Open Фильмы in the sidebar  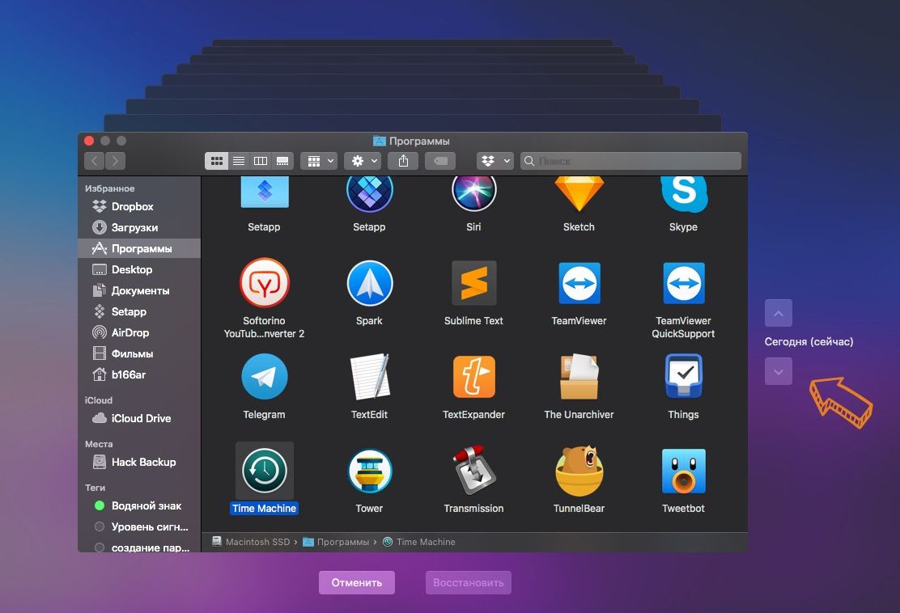click(x=139, y=353)
